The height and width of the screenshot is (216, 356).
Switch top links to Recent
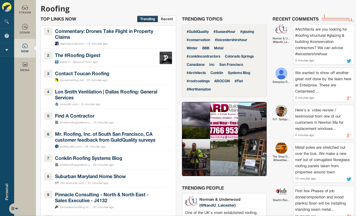point(167,19)
